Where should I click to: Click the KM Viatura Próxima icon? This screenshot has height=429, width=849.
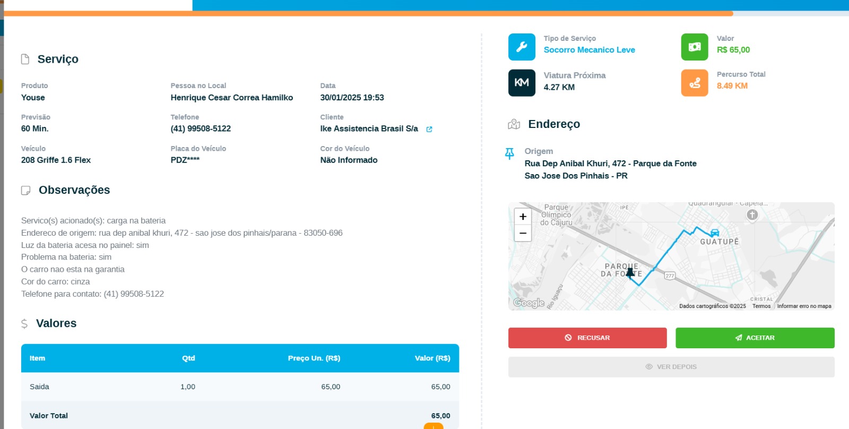tap(522, 83)
